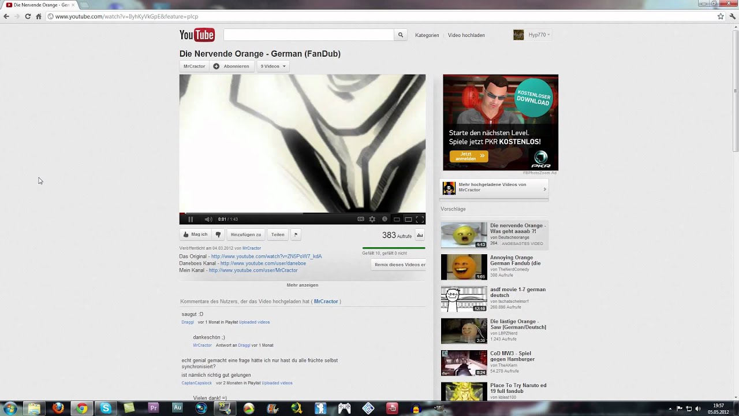Viewport: 739px width, 416px height.
Task: Open Video hochladen page
Action: pyautogui.click(x=466, y=35)
